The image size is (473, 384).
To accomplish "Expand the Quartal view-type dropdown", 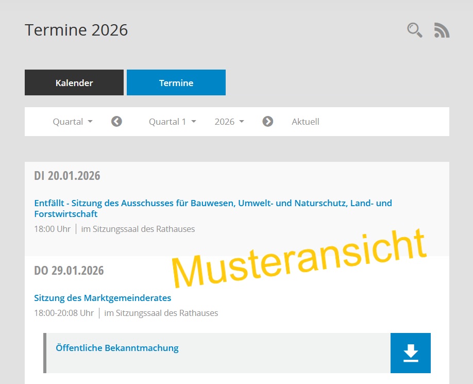I will (73, 122).
